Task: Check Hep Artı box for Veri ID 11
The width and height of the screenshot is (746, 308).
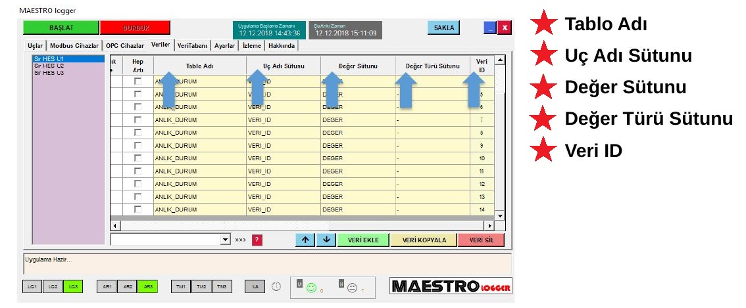Action: click(x=138, y=171)
